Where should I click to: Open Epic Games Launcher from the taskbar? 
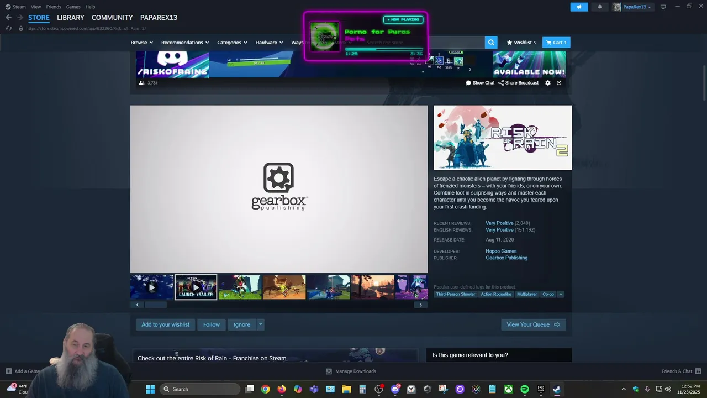541,389
